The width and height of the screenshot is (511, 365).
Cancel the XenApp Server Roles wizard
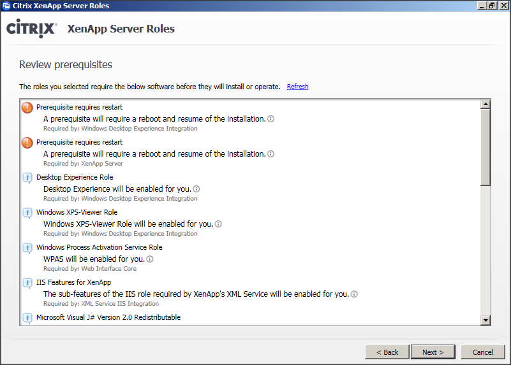[x=483, y=352]
